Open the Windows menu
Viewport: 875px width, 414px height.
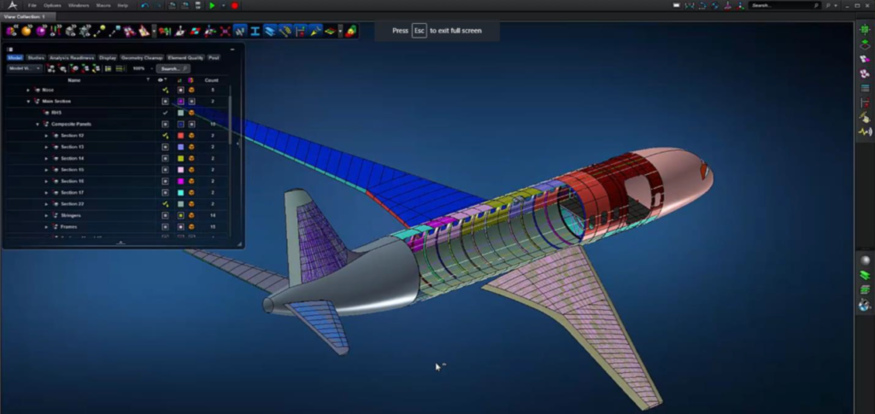(x=79, y=6)
